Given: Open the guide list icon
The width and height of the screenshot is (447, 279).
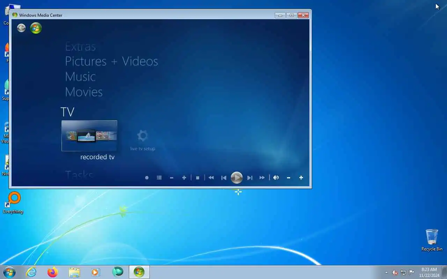Looking at the screenshot, I should point(159,178).
